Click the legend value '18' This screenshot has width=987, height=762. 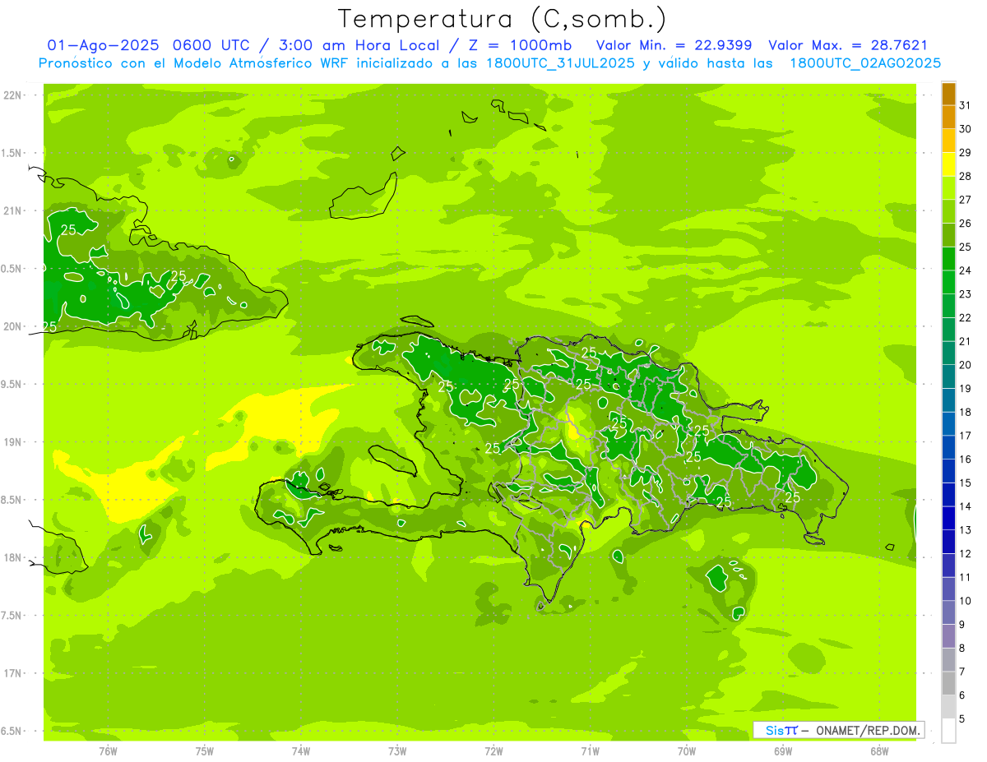(966, 413)
